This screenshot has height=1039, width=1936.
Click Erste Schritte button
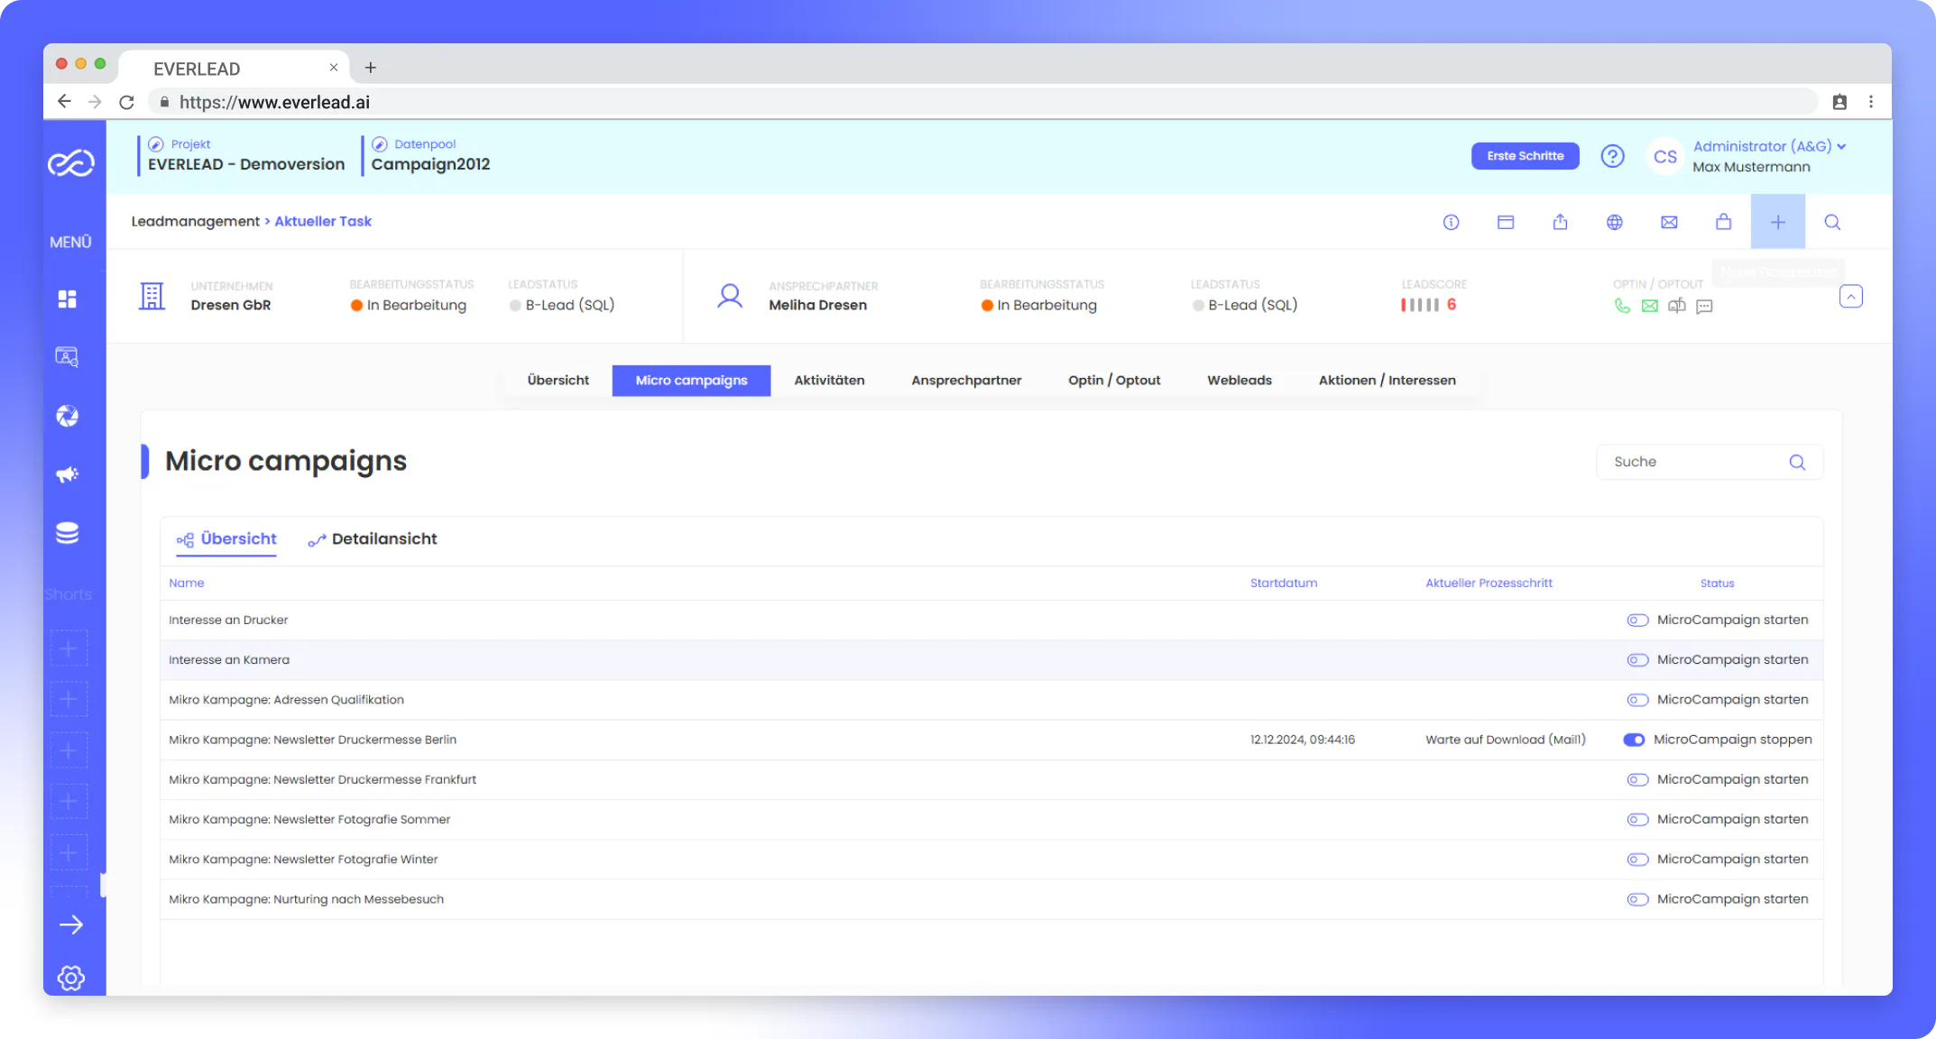(x=1526, y=156)
